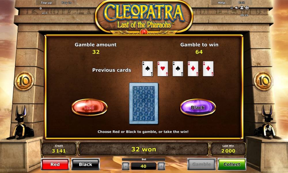Click the left golden 10 coin medallion

(24, 81)
